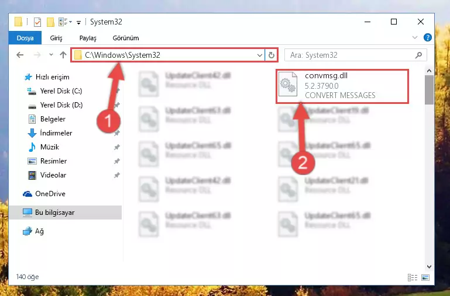Click the Müzik note icon
This screenshot has height=296, width=450.
(32, 147)
